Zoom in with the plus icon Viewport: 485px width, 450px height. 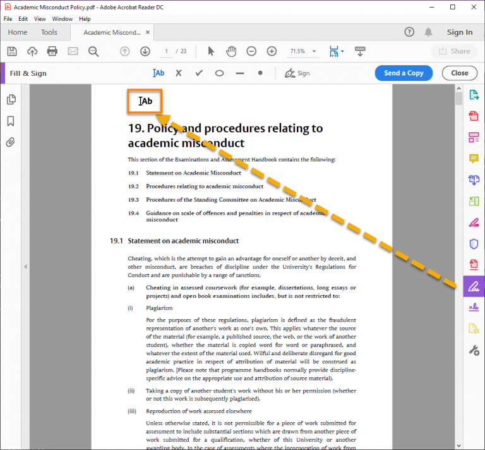[x=272, y=51]
